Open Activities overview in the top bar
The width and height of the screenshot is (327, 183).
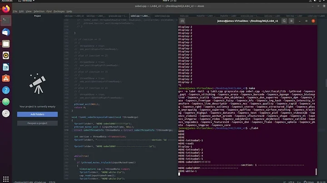point(7,1)
